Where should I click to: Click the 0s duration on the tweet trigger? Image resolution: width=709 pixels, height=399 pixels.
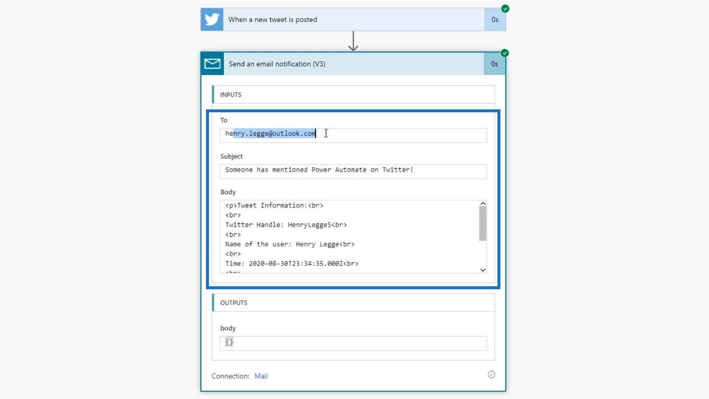(x=495, y=20)
